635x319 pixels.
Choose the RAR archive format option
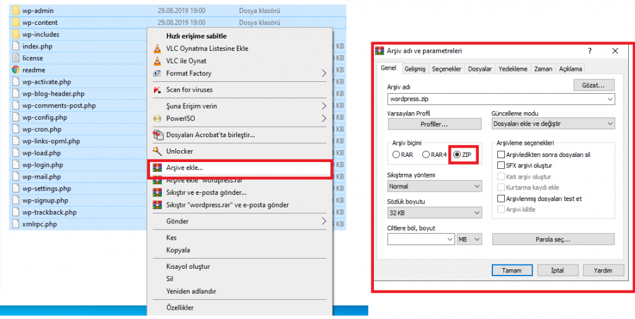(x=396, y=155)
